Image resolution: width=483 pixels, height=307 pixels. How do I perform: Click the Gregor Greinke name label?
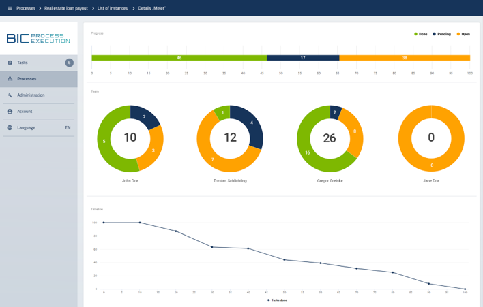[330, 180]
